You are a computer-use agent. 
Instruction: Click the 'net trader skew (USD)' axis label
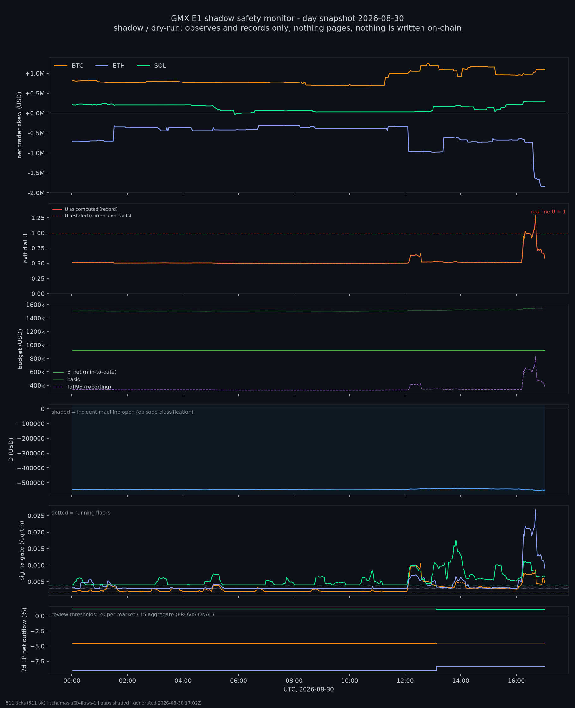[19, 125]
